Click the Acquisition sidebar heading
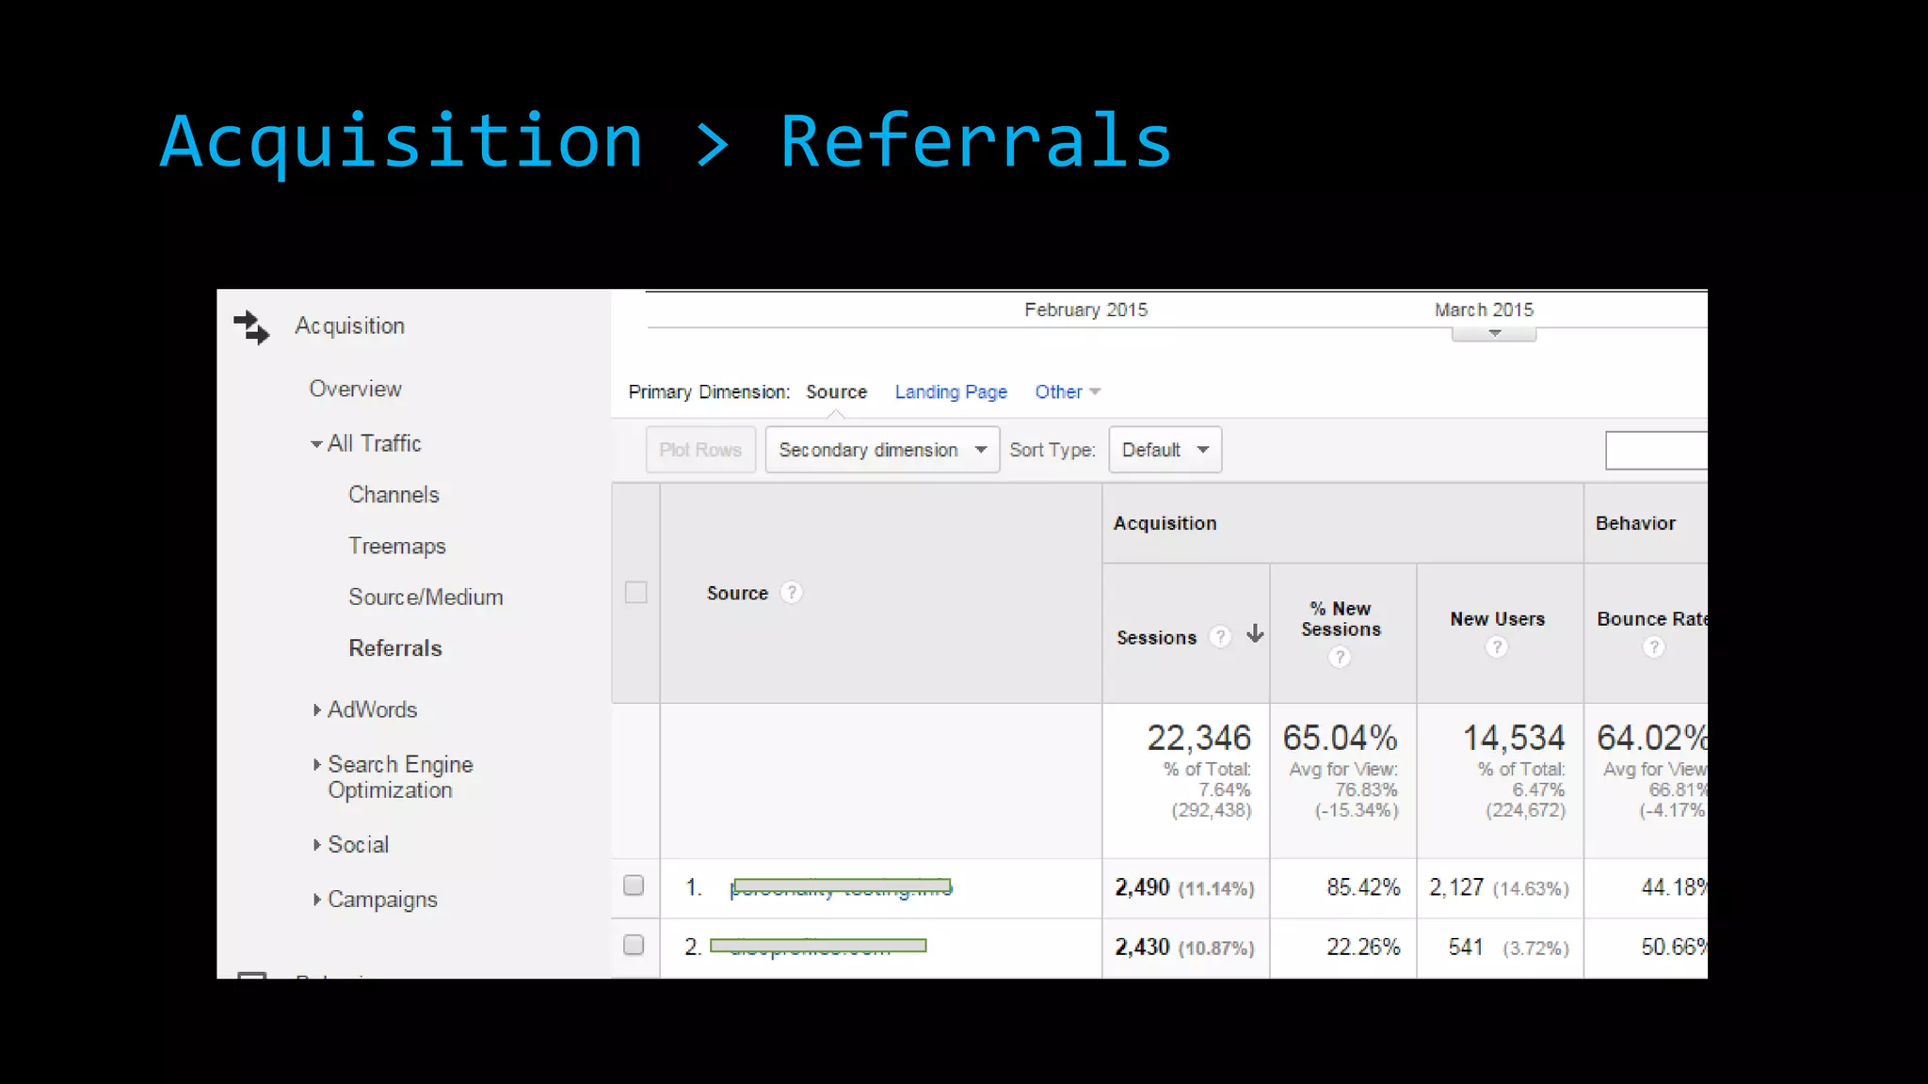1928x1084 pixels. pos(350,327)
